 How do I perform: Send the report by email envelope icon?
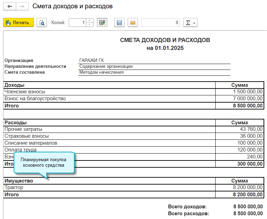click(133, 22)
